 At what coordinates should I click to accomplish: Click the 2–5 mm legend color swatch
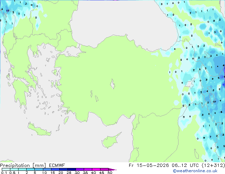pyautogui.click(x=31, y=169)
